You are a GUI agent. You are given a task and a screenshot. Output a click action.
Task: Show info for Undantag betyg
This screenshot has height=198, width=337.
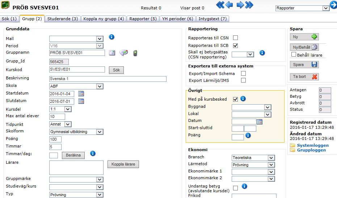(x=244, y=186)
